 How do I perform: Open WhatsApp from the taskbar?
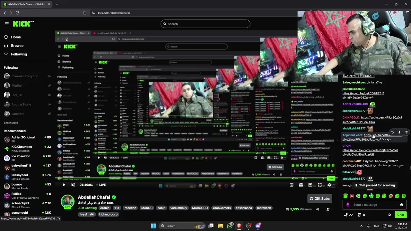[230, 226]
